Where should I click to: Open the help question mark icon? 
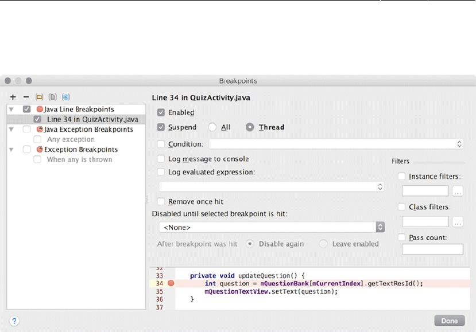(x=14, y=321)
